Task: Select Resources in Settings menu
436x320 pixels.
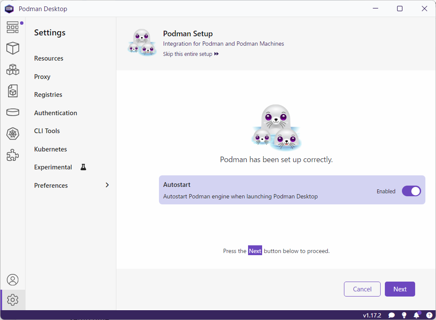Action: point(49,58)
